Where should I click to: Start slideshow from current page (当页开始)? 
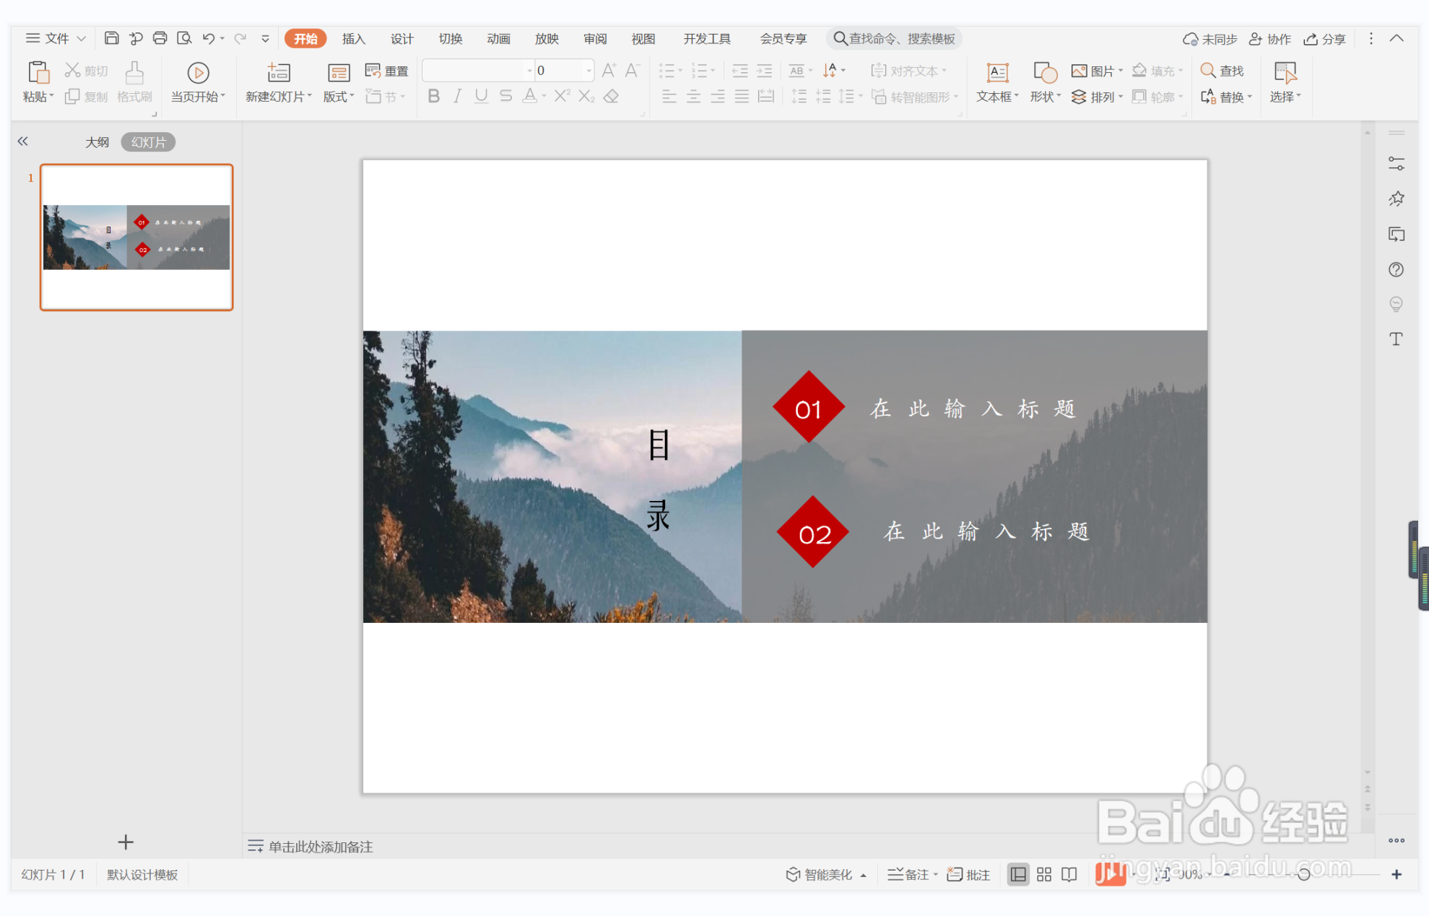[198, 82]
